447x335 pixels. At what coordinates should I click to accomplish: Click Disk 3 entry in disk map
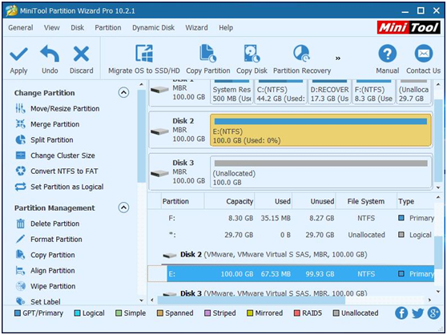(179, 172)
